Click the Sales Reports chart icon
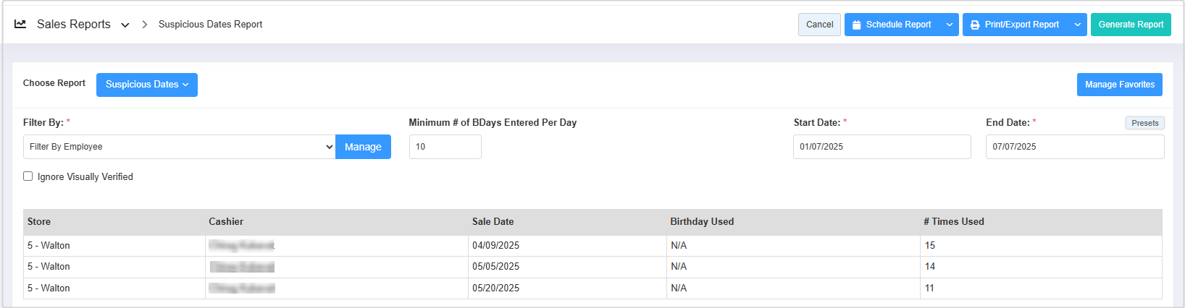This screenshot has width=1185, height=308. (x=20, y=24)
